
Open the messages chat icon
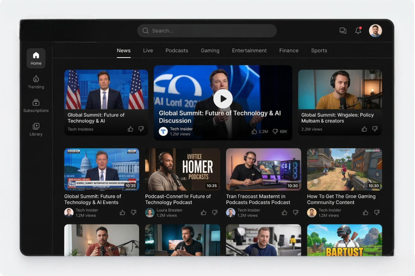[x=343, y=31]
